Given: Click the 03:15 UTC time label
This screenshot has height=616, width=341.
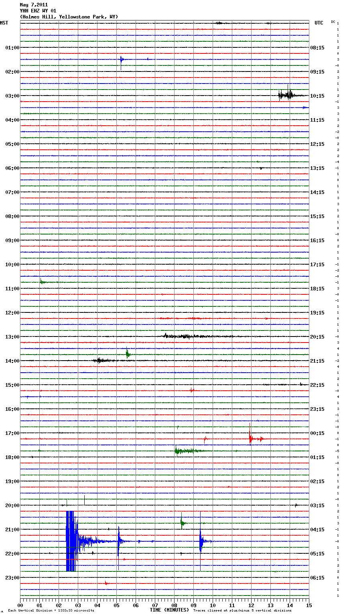Looking at the screenshot, I should click(x=317, y=506).
